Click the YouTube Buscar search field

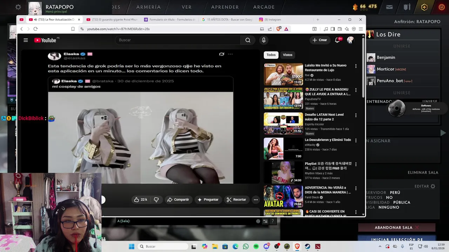(x=178, y=40)
